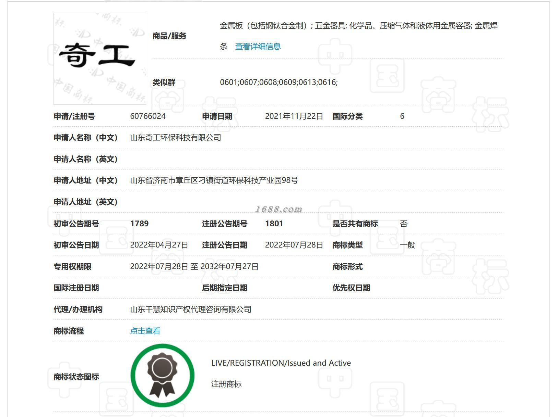This screenshot has height=417, width=557.
Task: Click the 申请人地址（中文） label
Action: point(86,180)
